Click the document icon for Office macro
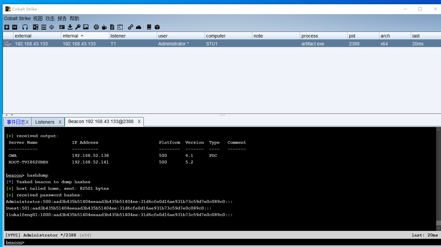This screenshot has width=441, height=247. (x=112, y=27)
